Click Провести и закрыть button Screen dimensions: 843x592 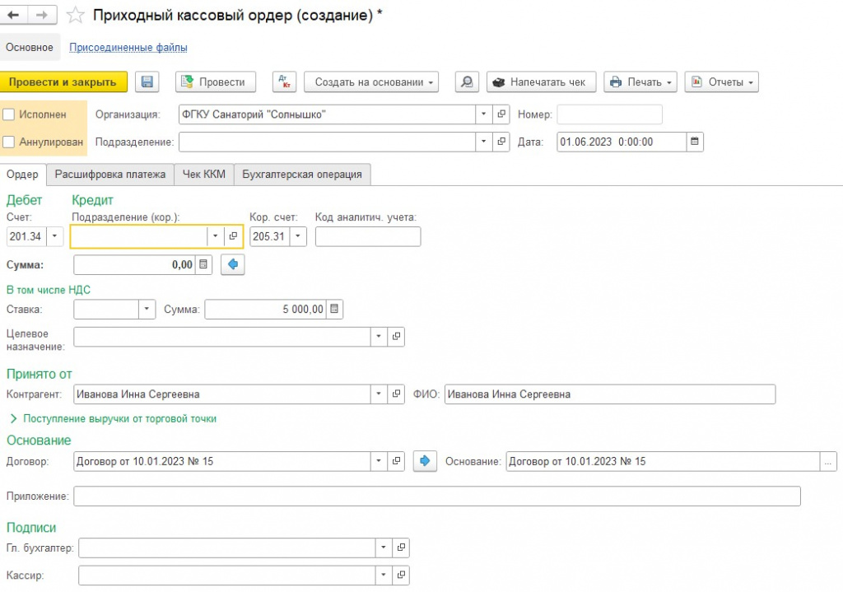(x=63, y=82)
